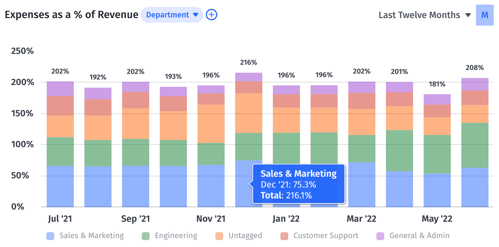Toggle the Untagged legend swatch
The image size is (499, 247).
[219, 236]
